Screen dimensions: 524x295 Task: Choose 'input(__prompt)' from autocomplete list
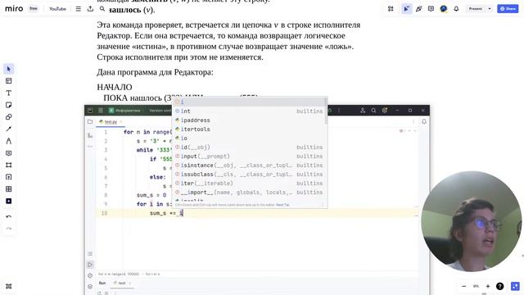click(249, 157)
